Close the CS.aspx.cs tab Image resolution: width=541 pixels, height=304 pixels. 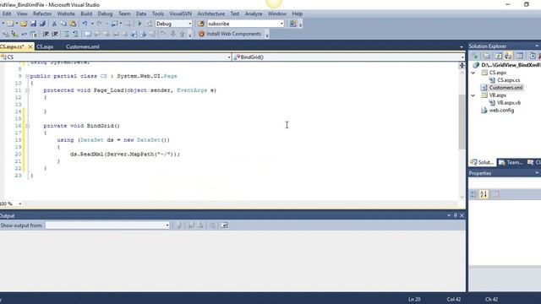(x=30, y=46)
